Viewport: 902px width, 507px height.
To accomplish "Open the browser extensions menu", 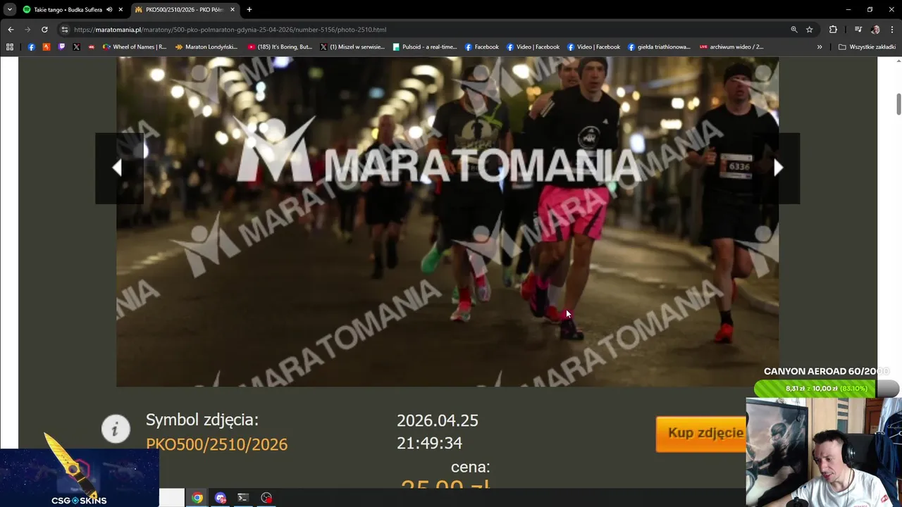I will (833, 30).
